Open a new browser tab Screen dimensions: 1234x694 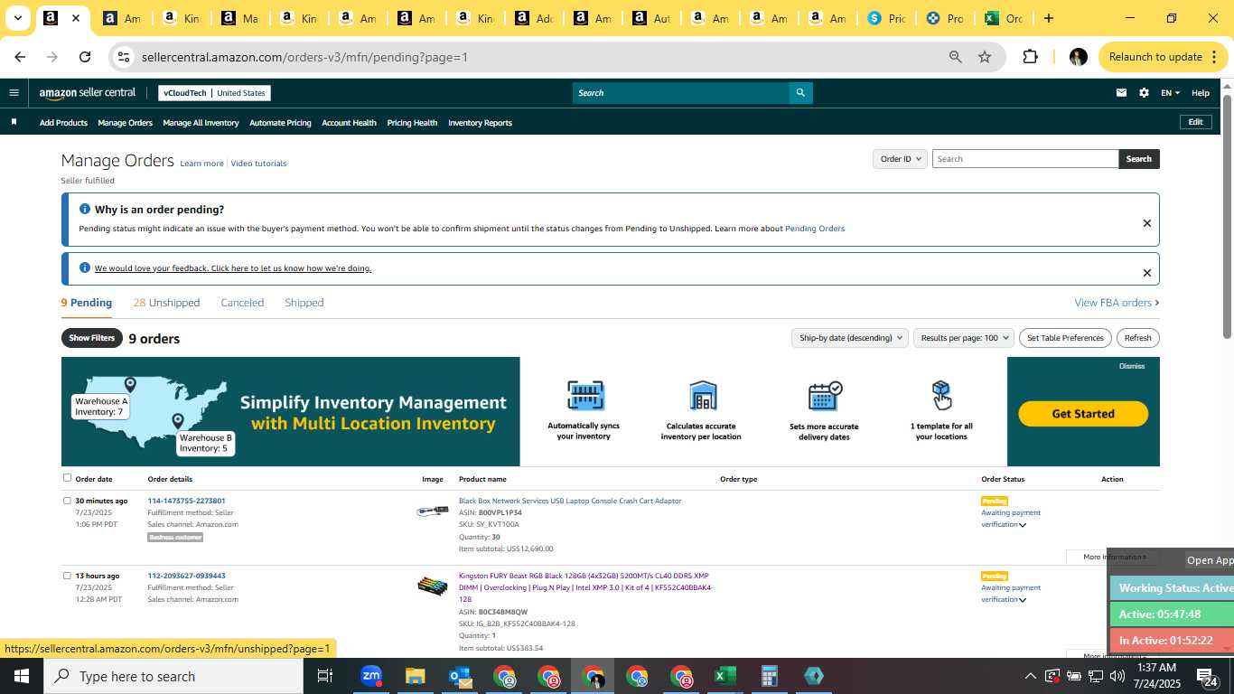tap(1048, 18)
